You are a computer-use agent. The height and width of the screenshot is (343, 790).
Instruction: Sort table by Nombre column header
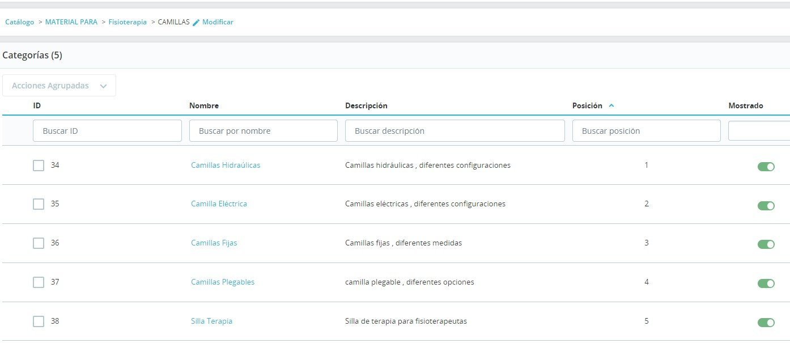[x=204, y=105]
